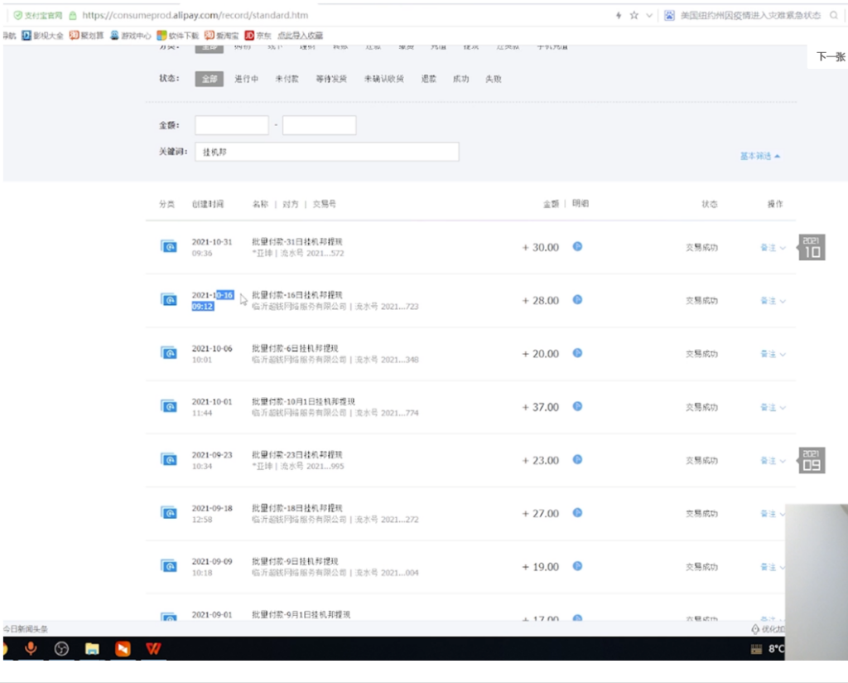Filter status by 成功

point(460,79)
